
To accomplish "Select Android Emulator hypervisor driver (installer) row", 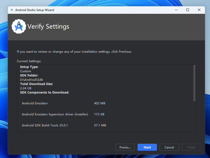I will point(63,114).
